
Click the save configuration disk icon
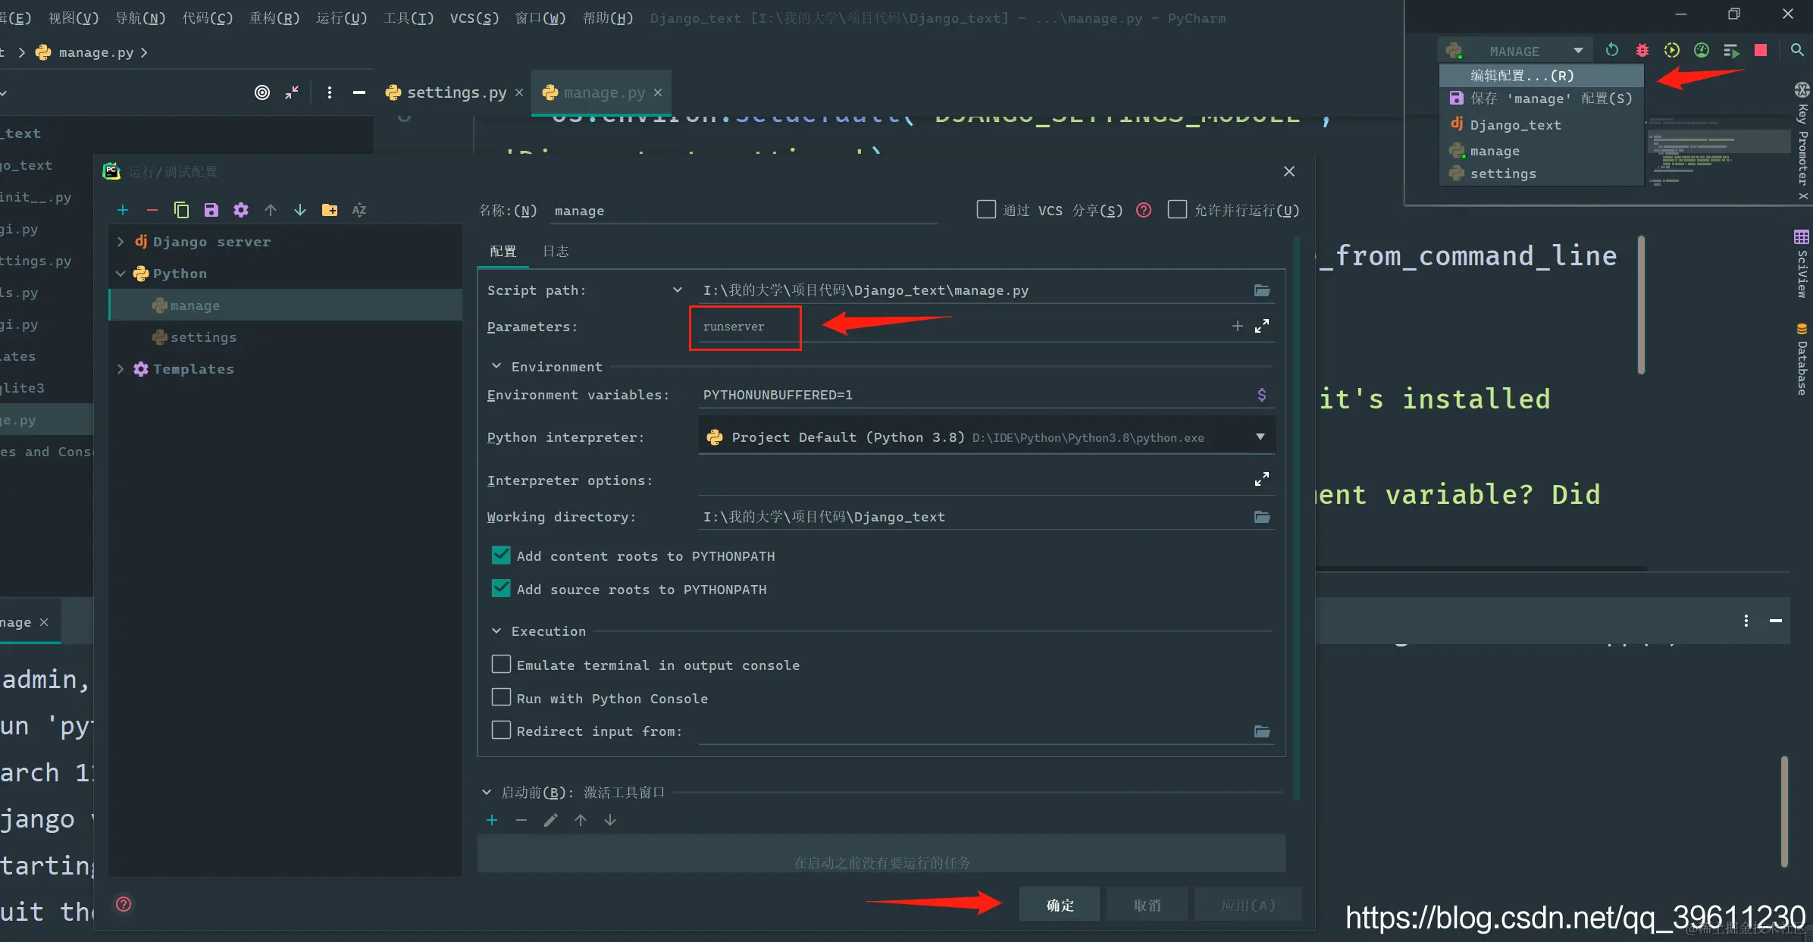(x=211, y=210)
